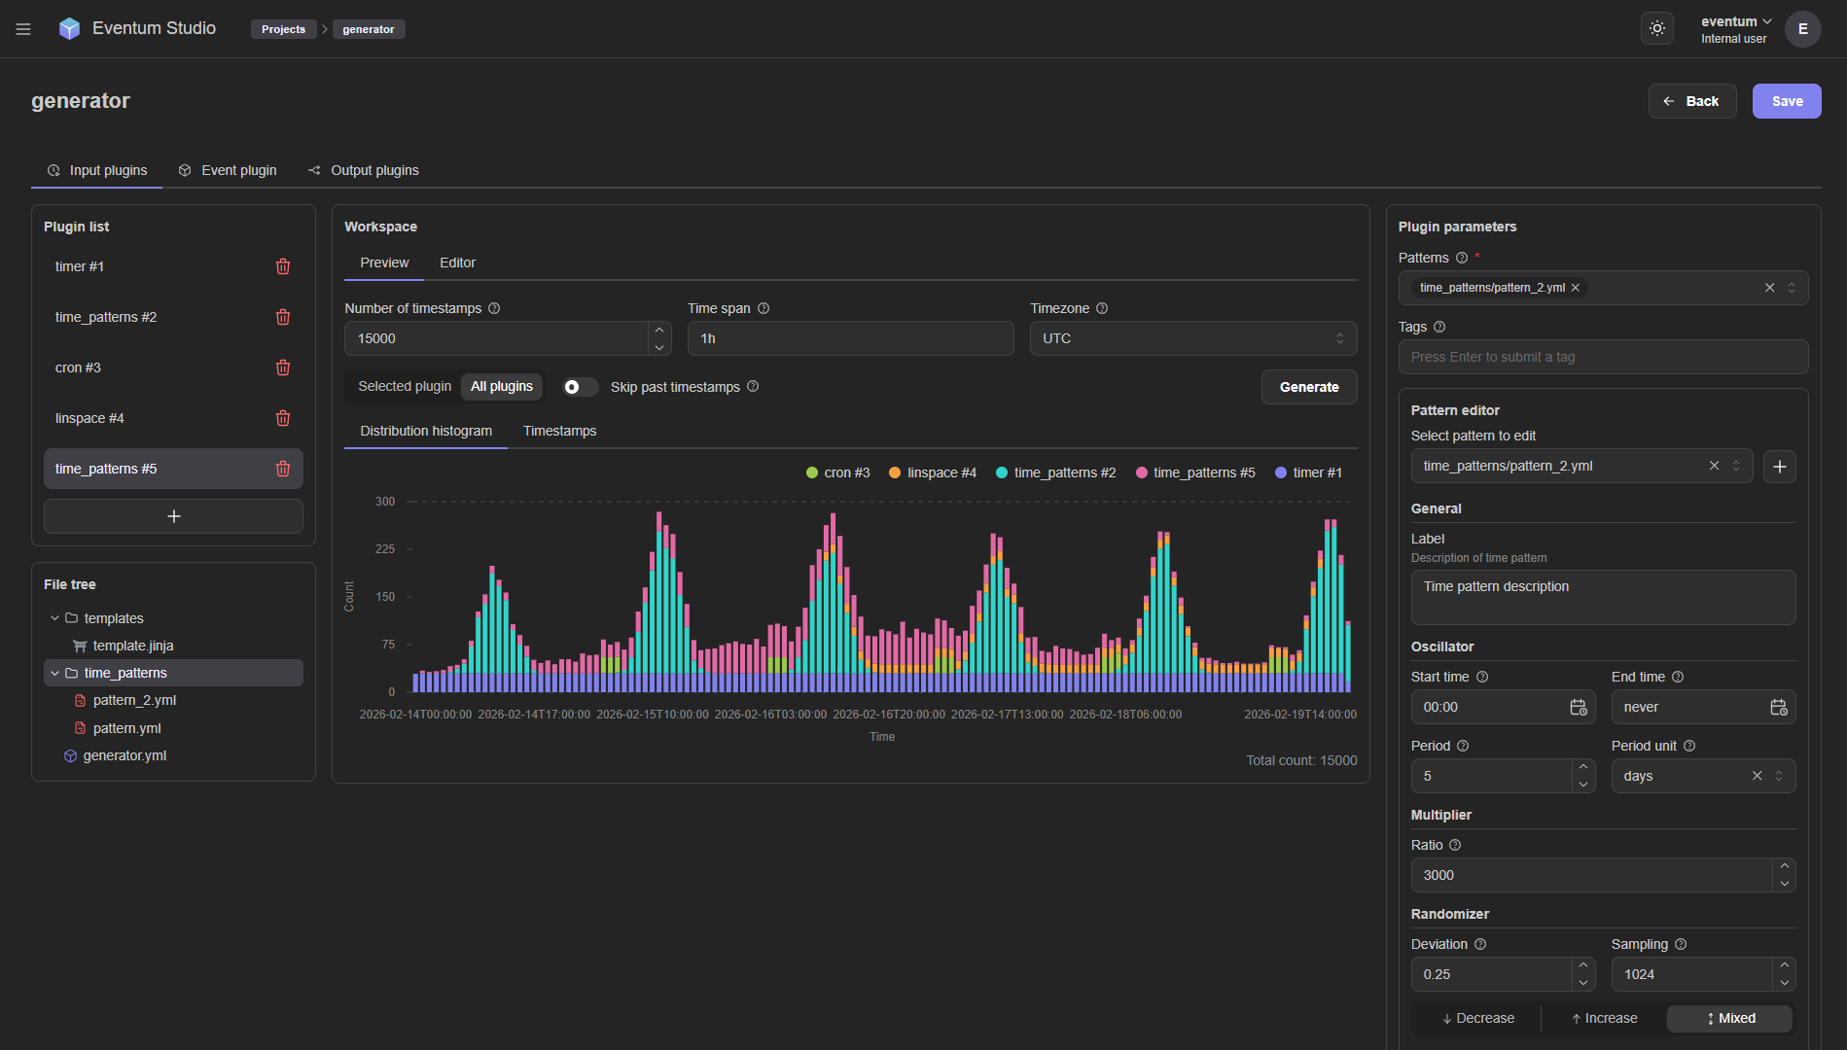Click the add plugin plus button
This screenshot has height=1050, width=1847.
(x=173, y=516)
